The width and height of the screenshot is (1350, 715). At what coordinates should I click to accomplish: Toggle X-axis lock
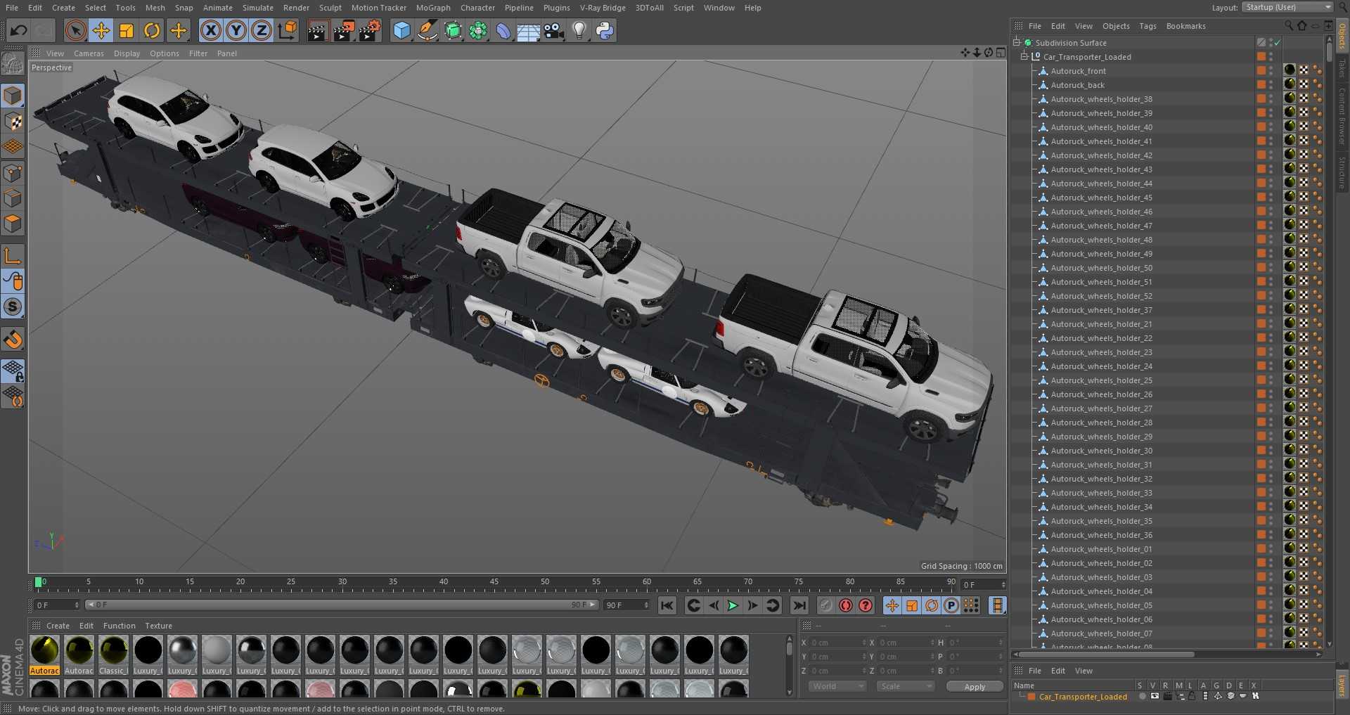(210, 30)
